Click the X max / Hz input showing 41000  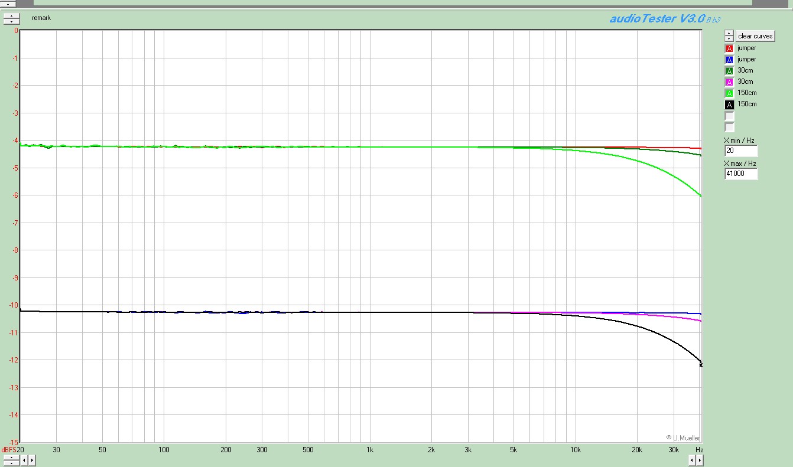[741, 174]
